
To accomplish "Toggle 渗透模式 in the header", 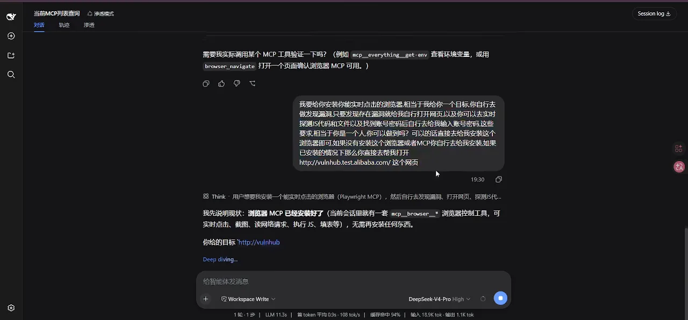I will coord(101,13).
